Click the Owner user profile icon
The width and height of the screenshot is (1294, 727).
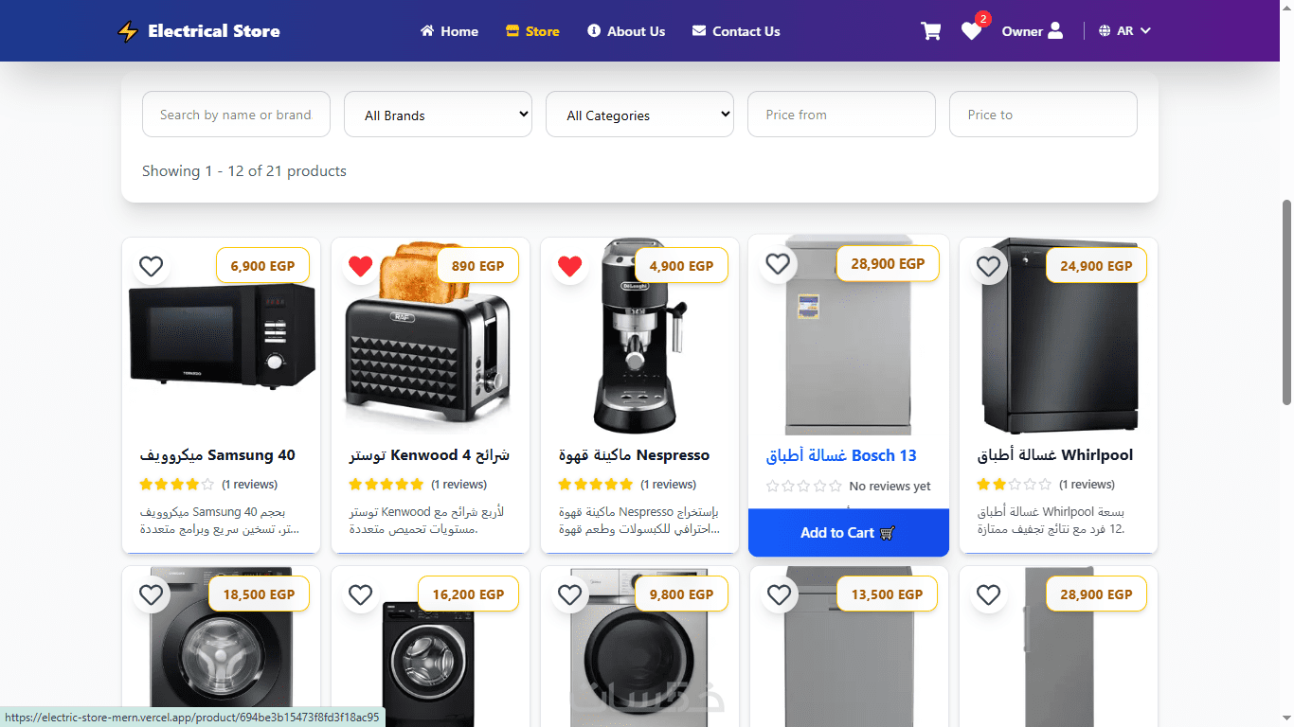coord(1056,31)
